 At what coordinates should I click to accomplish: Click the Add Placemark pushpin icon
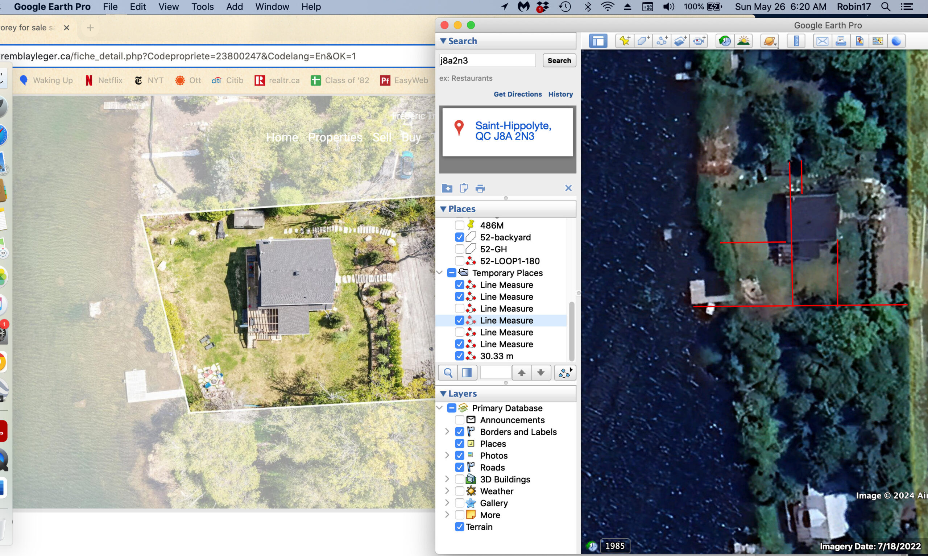tap(625, 41)
